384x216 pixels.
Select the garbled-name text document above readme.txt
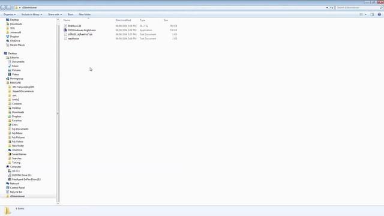80,35
